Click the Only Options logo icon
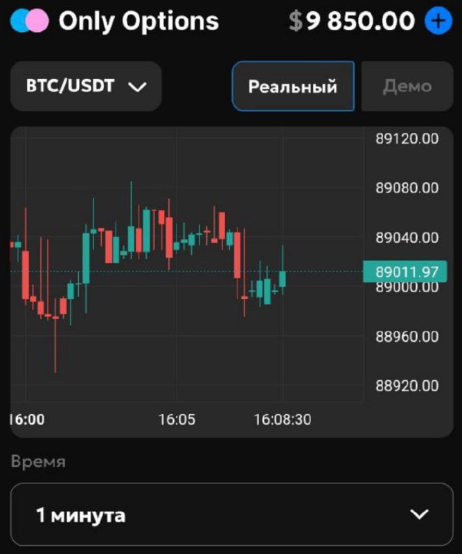Screen dimensions: 462x554 (30, 21)
